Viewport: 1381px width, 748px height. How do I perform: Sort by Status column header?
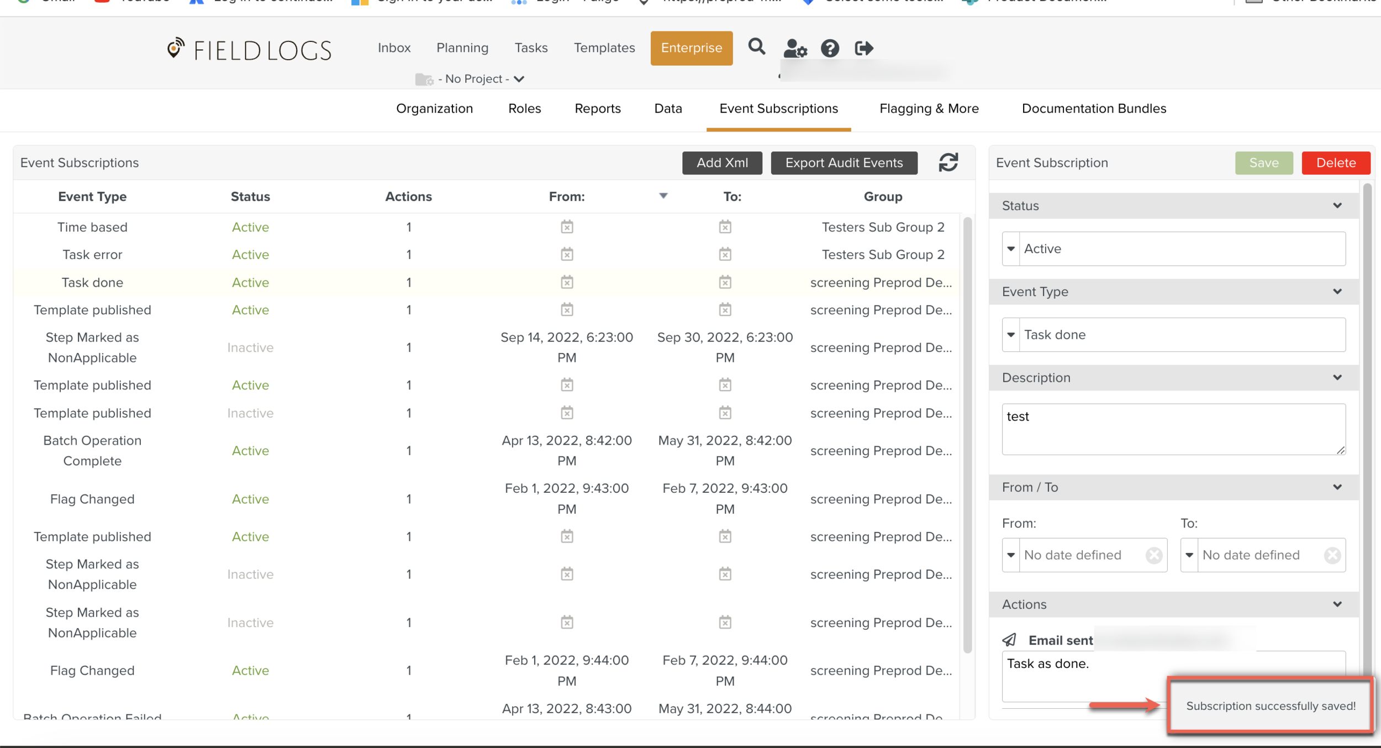(250, 196)
